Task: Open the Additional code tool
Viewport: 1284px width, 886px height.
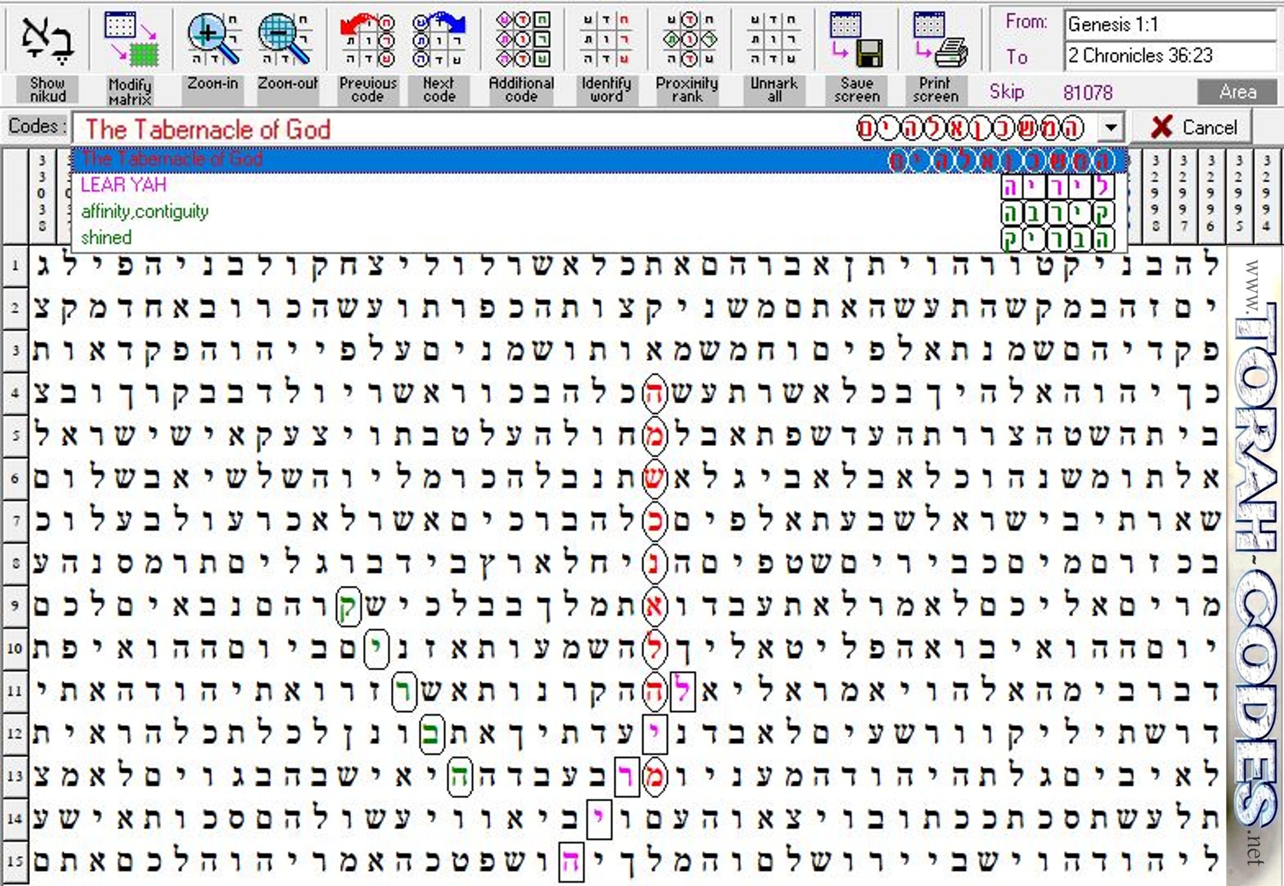Action: coord(521,40)
